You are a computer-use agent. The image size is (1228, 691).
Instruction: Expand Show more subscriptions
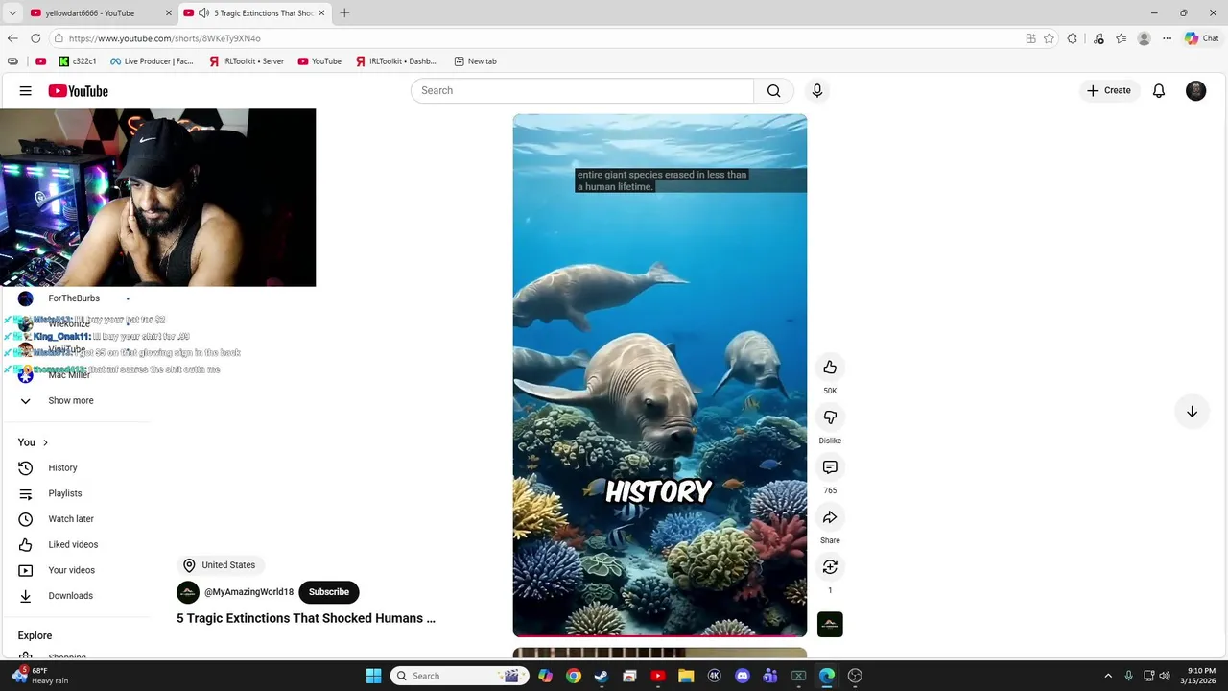[70, 400]
